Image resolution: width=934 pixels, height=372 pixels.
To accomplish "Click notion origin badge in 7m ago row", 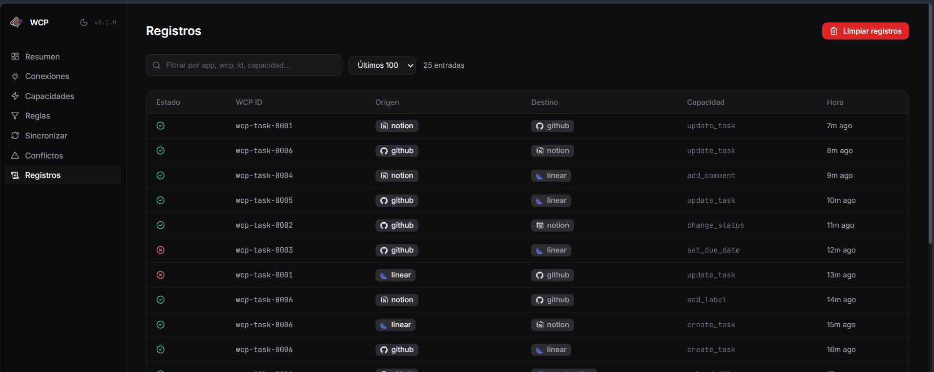I will (x=396, y=126).
